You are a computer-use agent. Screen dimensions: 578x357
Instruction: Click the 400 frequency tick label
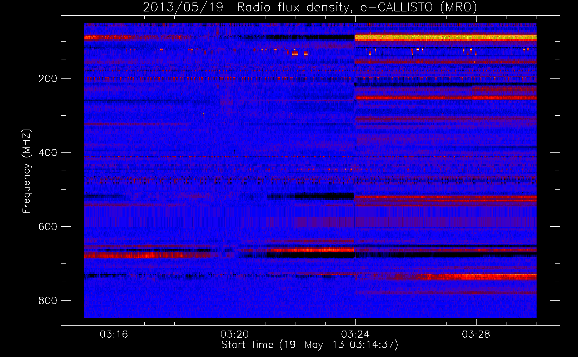pyautogui.click(x=48, y=153)
